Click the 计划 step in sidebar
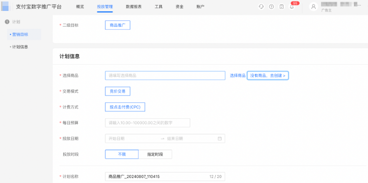The height and width of the screenshot is (183, 368). point(12,22)
